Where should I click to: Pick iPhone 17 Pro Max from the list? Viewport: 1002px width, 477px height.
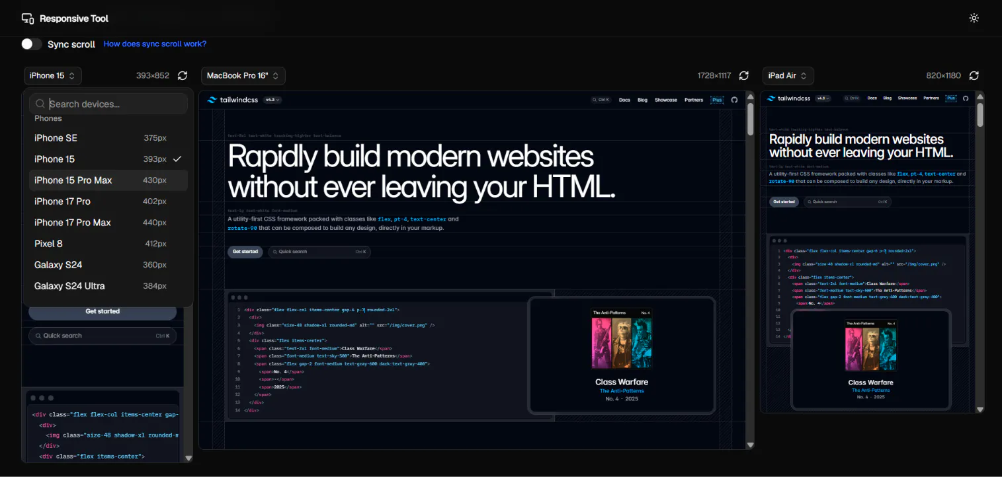coord(108,223)
